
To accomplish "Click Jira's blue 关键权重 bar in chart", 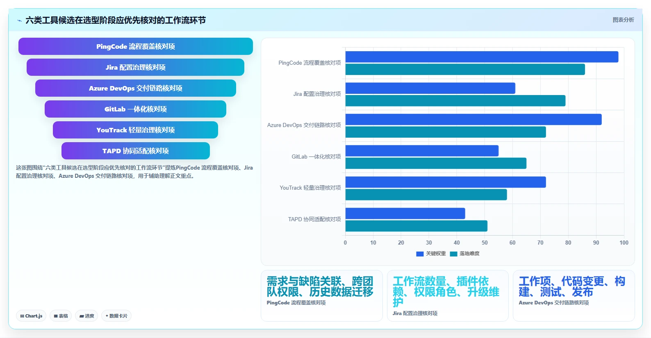I will point(430,88).
